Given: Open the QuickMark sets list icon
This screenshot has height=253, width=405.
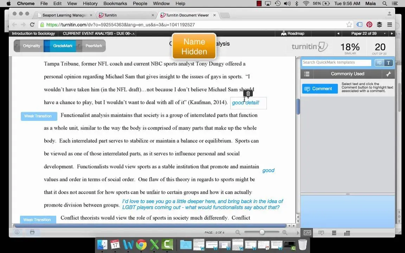Looking at the screenshot, I should [307, 74].
